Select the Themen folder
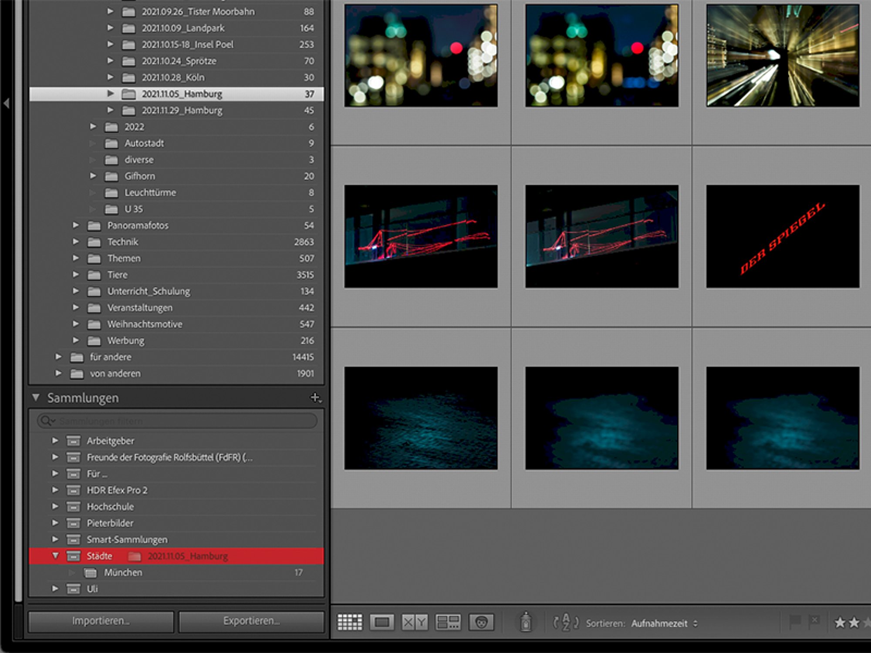This screenshot has width=871, height=653. coord(176,259)
